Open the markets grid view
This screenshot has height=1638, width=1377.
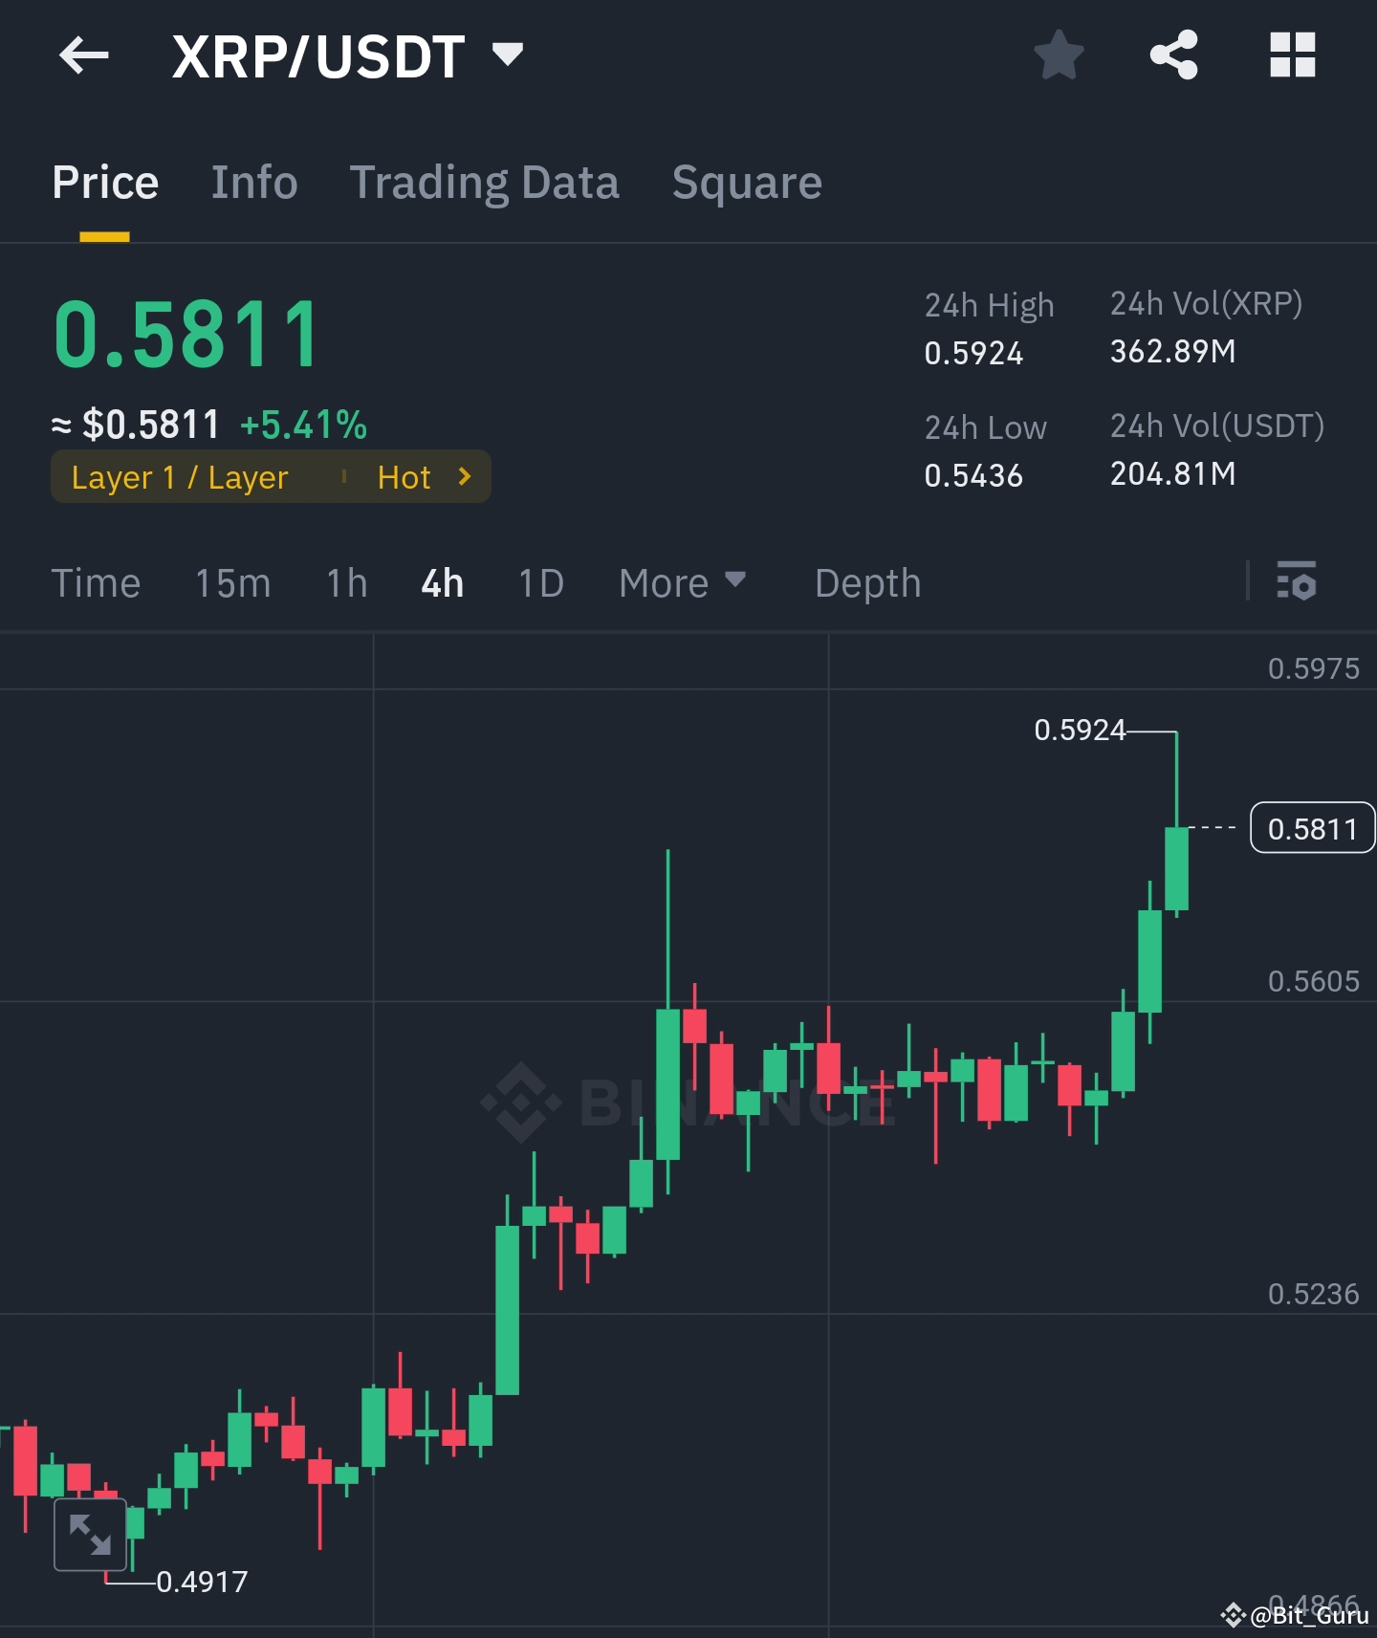click(x=1293, y=55)
